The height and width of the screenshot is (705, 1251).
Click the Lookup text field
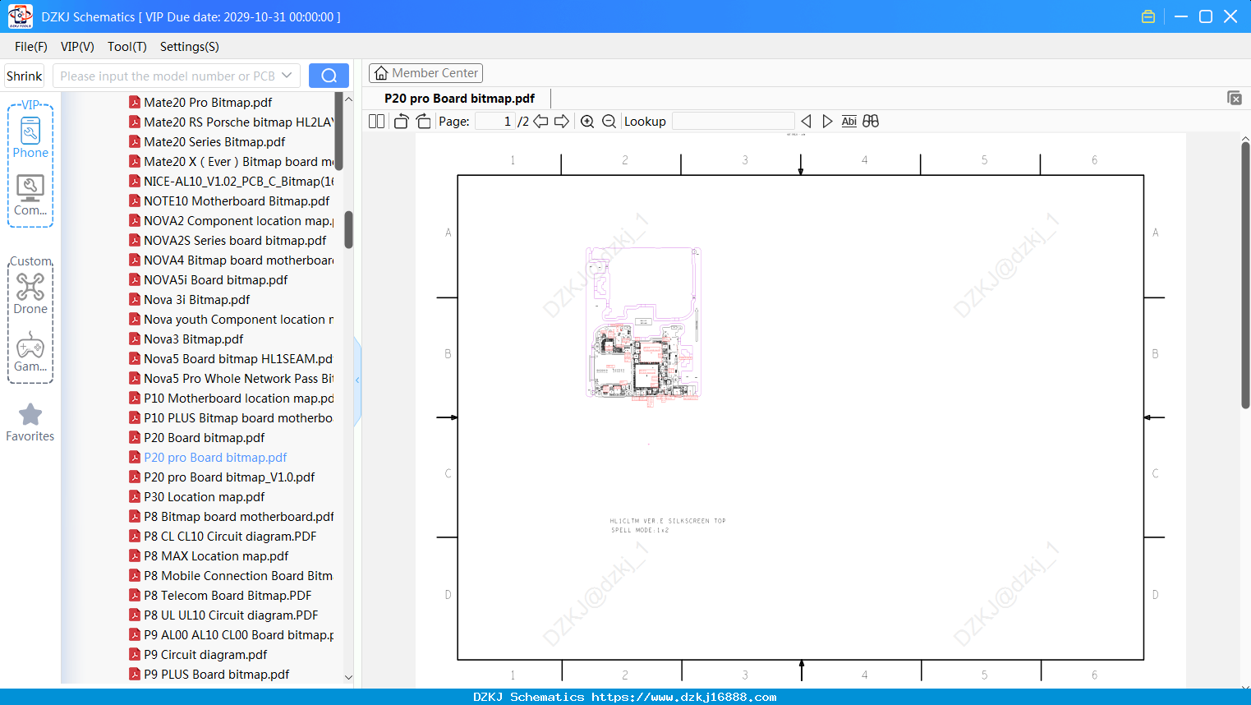click(733, 122)
